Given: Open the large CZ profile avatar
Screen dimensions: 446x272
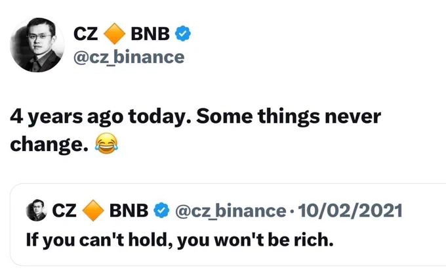Looking at the screenshot, I should (x=37, y=45).
